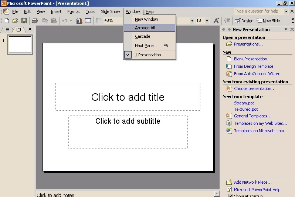Click the Insert Chart icon
295x197 pixels.
pyautogui.click(x=79, y=21)
